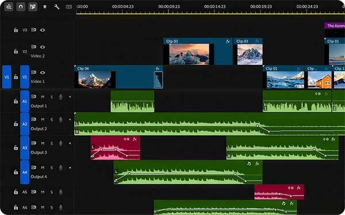Solo the A4 Output 4 track

click(52, 167)
